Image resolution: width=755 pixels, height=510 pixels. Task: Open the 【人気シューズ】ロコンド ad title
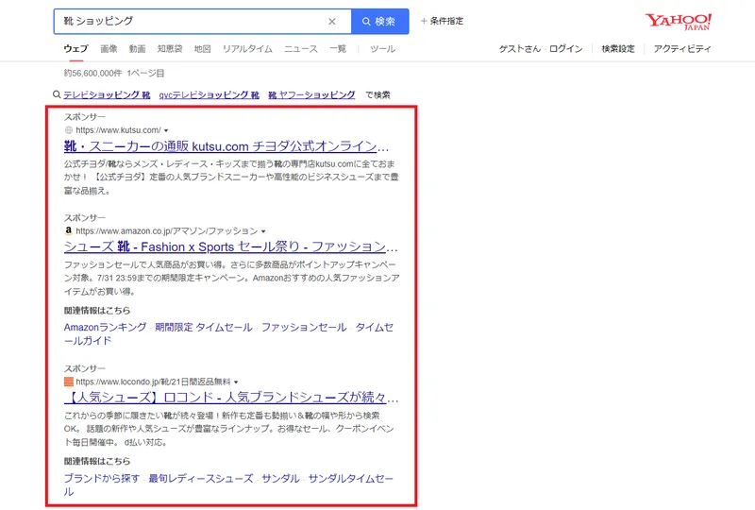231,398
